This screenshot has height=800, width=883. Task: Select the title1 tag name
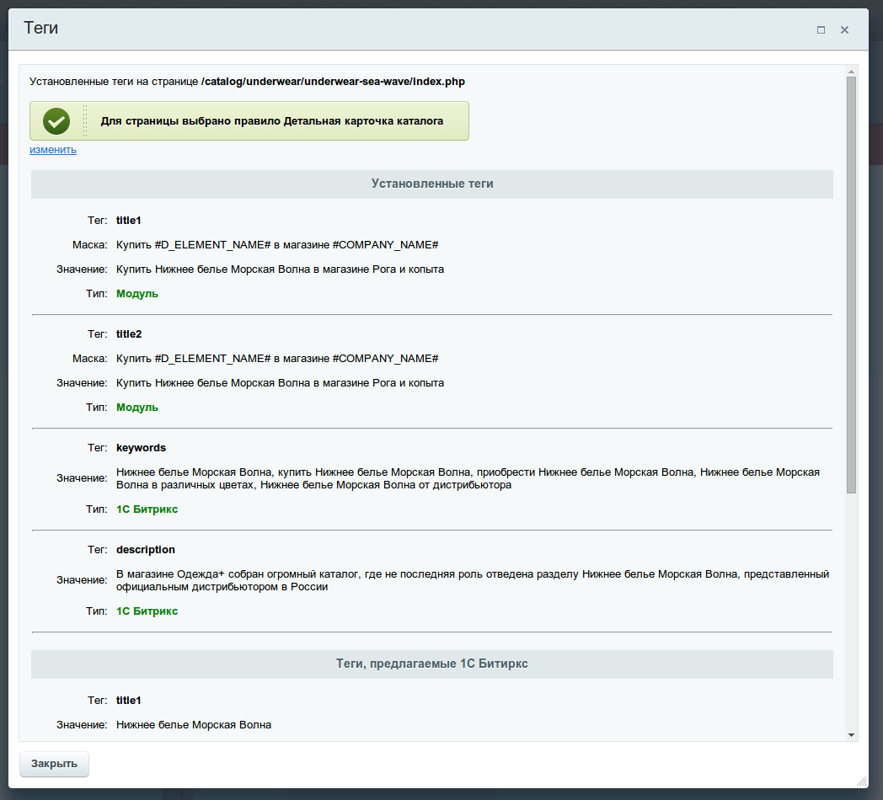[x=128, y=220]
